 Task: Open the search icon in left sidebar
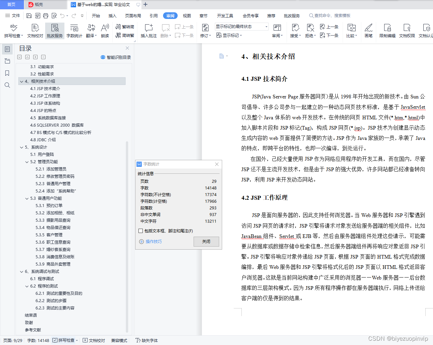pos(7,85)
